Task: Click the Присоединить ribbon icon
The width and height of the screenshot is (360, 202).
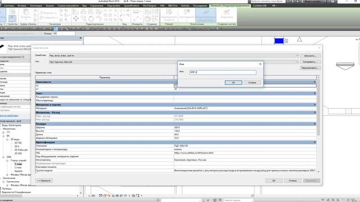Action: pos(187,15)
